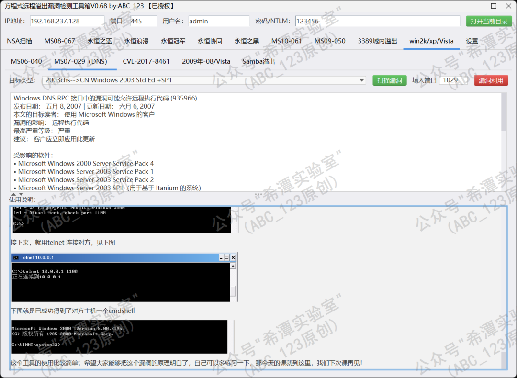Click the text 'Microsoft Windows 2000 Server Service Pack 4'

(86, 164)
